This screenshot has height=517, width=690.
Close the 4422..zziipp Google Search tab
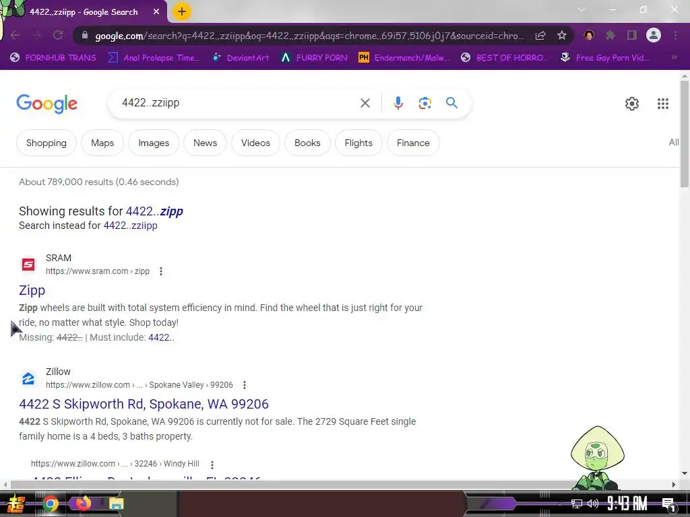click(156, 12)
